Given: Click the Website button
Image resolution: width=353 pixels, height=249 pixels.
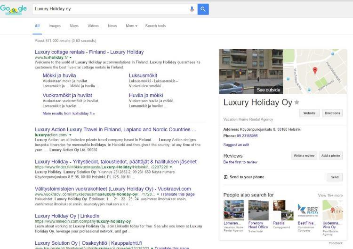Looking at the screenshot, I should coord(309,113).
